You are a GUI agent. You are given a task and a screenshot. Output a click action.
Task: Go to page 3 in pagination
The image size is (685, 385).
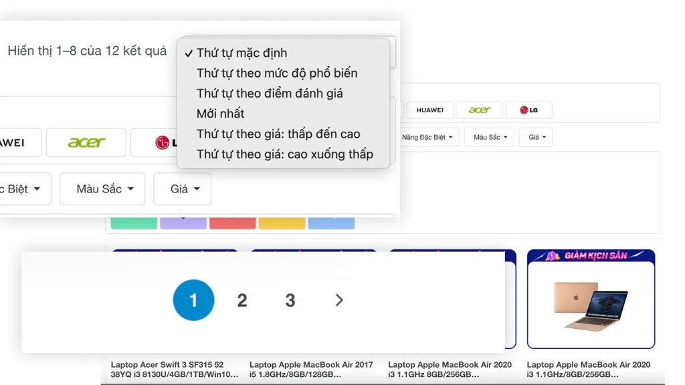(x=290, y=301)
